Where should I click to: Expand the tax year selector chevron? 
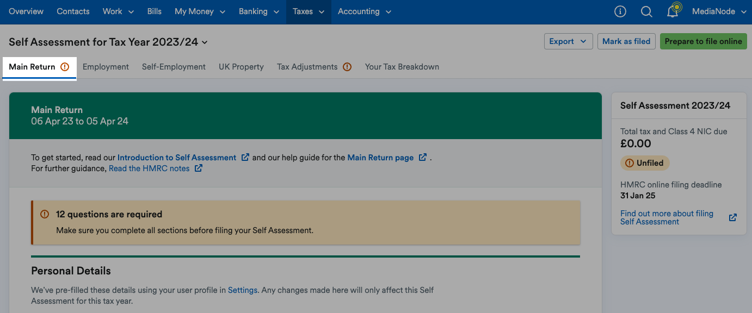[205, 42]
